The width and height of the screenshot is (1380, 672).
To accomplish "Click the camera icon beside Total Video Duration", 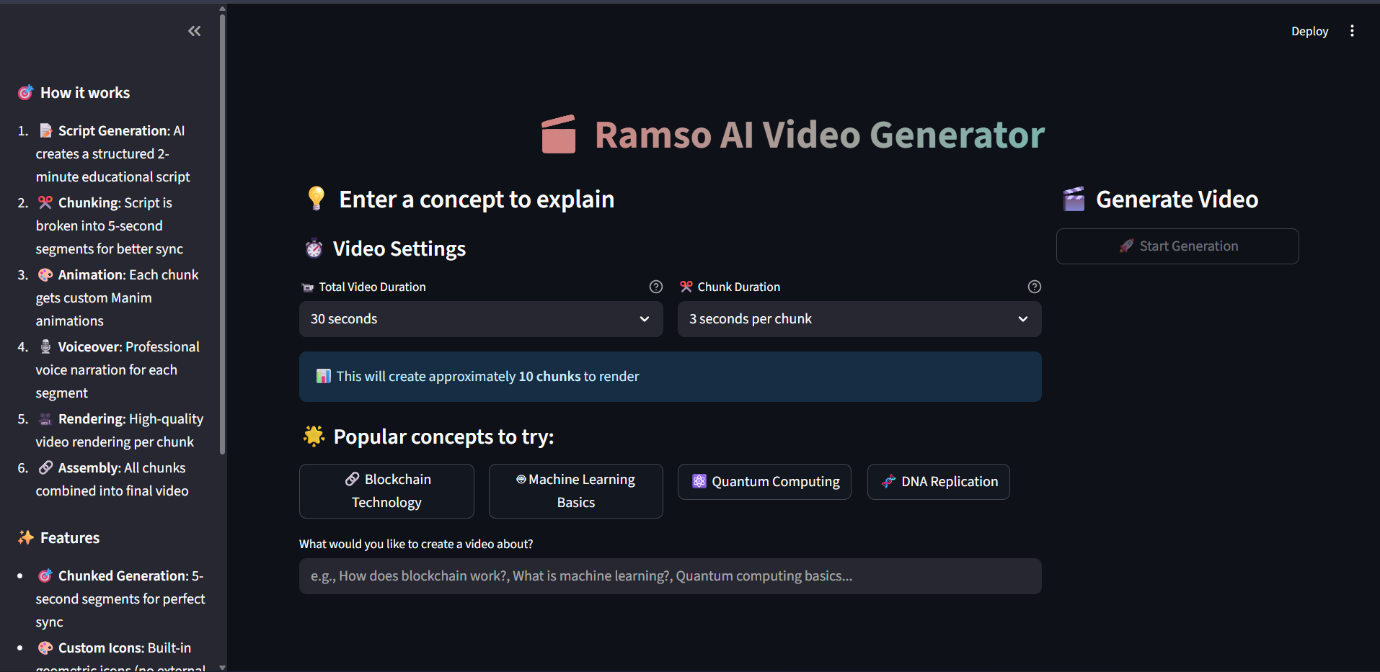I will tap(308, 287).
